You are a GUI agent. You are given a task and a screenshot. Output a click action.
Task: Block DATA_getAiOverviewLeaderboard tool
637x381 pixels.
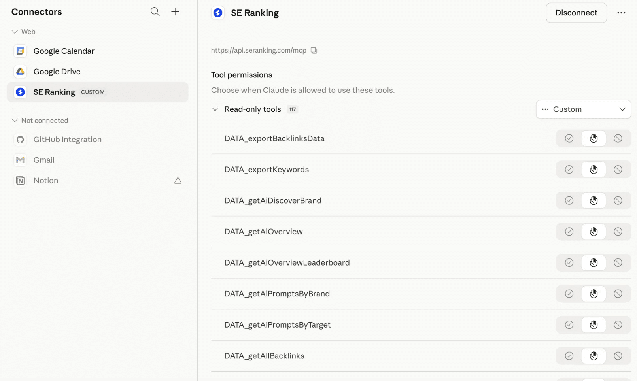(x=618, y=263)
